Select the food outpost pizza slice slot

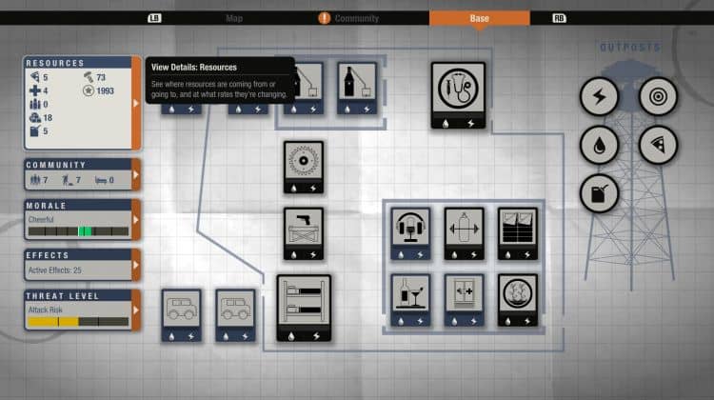[x=658, y=146]
